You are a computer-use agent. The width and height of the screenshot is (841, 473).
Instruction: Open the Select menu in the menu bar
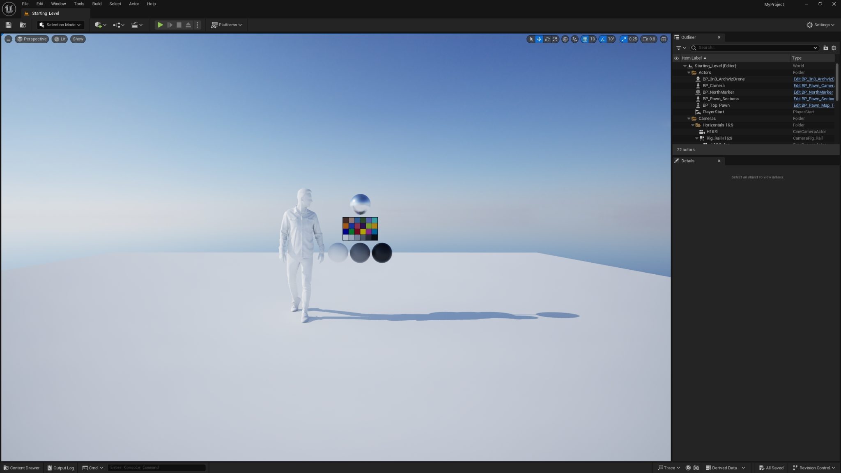pos(115,4)
